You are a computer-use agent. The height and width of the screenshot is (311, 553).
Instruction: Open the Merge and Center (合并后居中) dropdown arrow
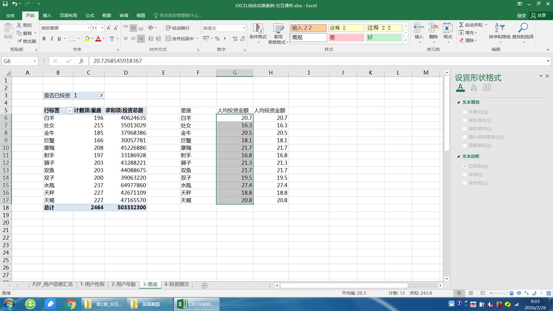tap(197, 39)
